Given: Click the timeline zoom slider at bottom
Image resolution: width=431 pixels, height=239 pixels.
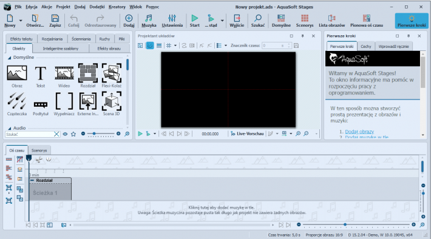Looking at the screenshot, I should coord(356,224).
